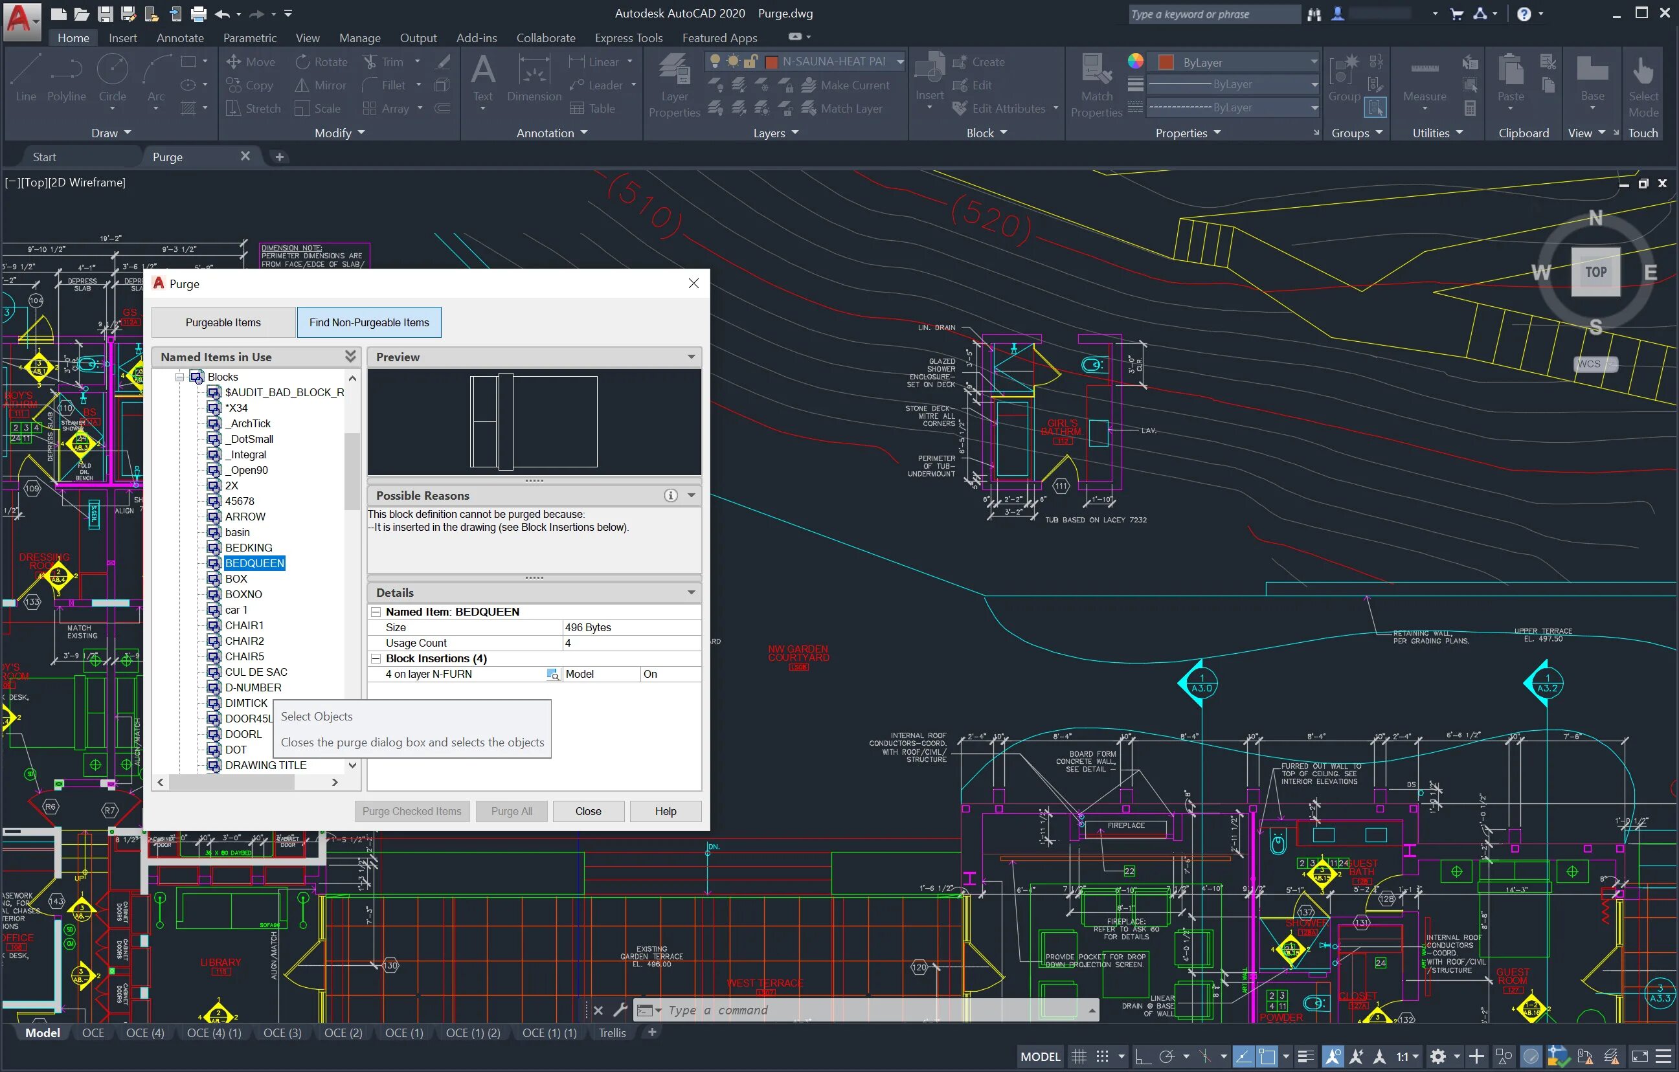
Task: Toggle grid display in status bar
Action: pyautogui.click(x=1078, y=1056)
